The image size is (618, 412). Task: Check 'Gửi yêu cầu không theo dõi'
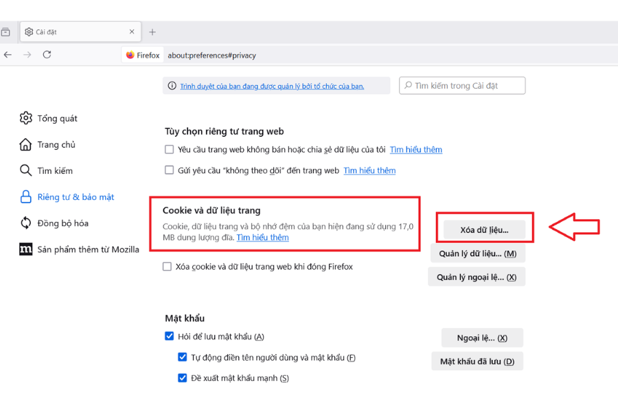(169, 170)
